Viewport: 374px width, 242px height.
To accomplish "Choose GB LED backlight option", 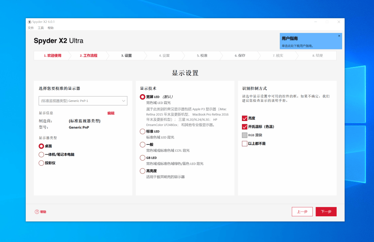I will 143,158.
